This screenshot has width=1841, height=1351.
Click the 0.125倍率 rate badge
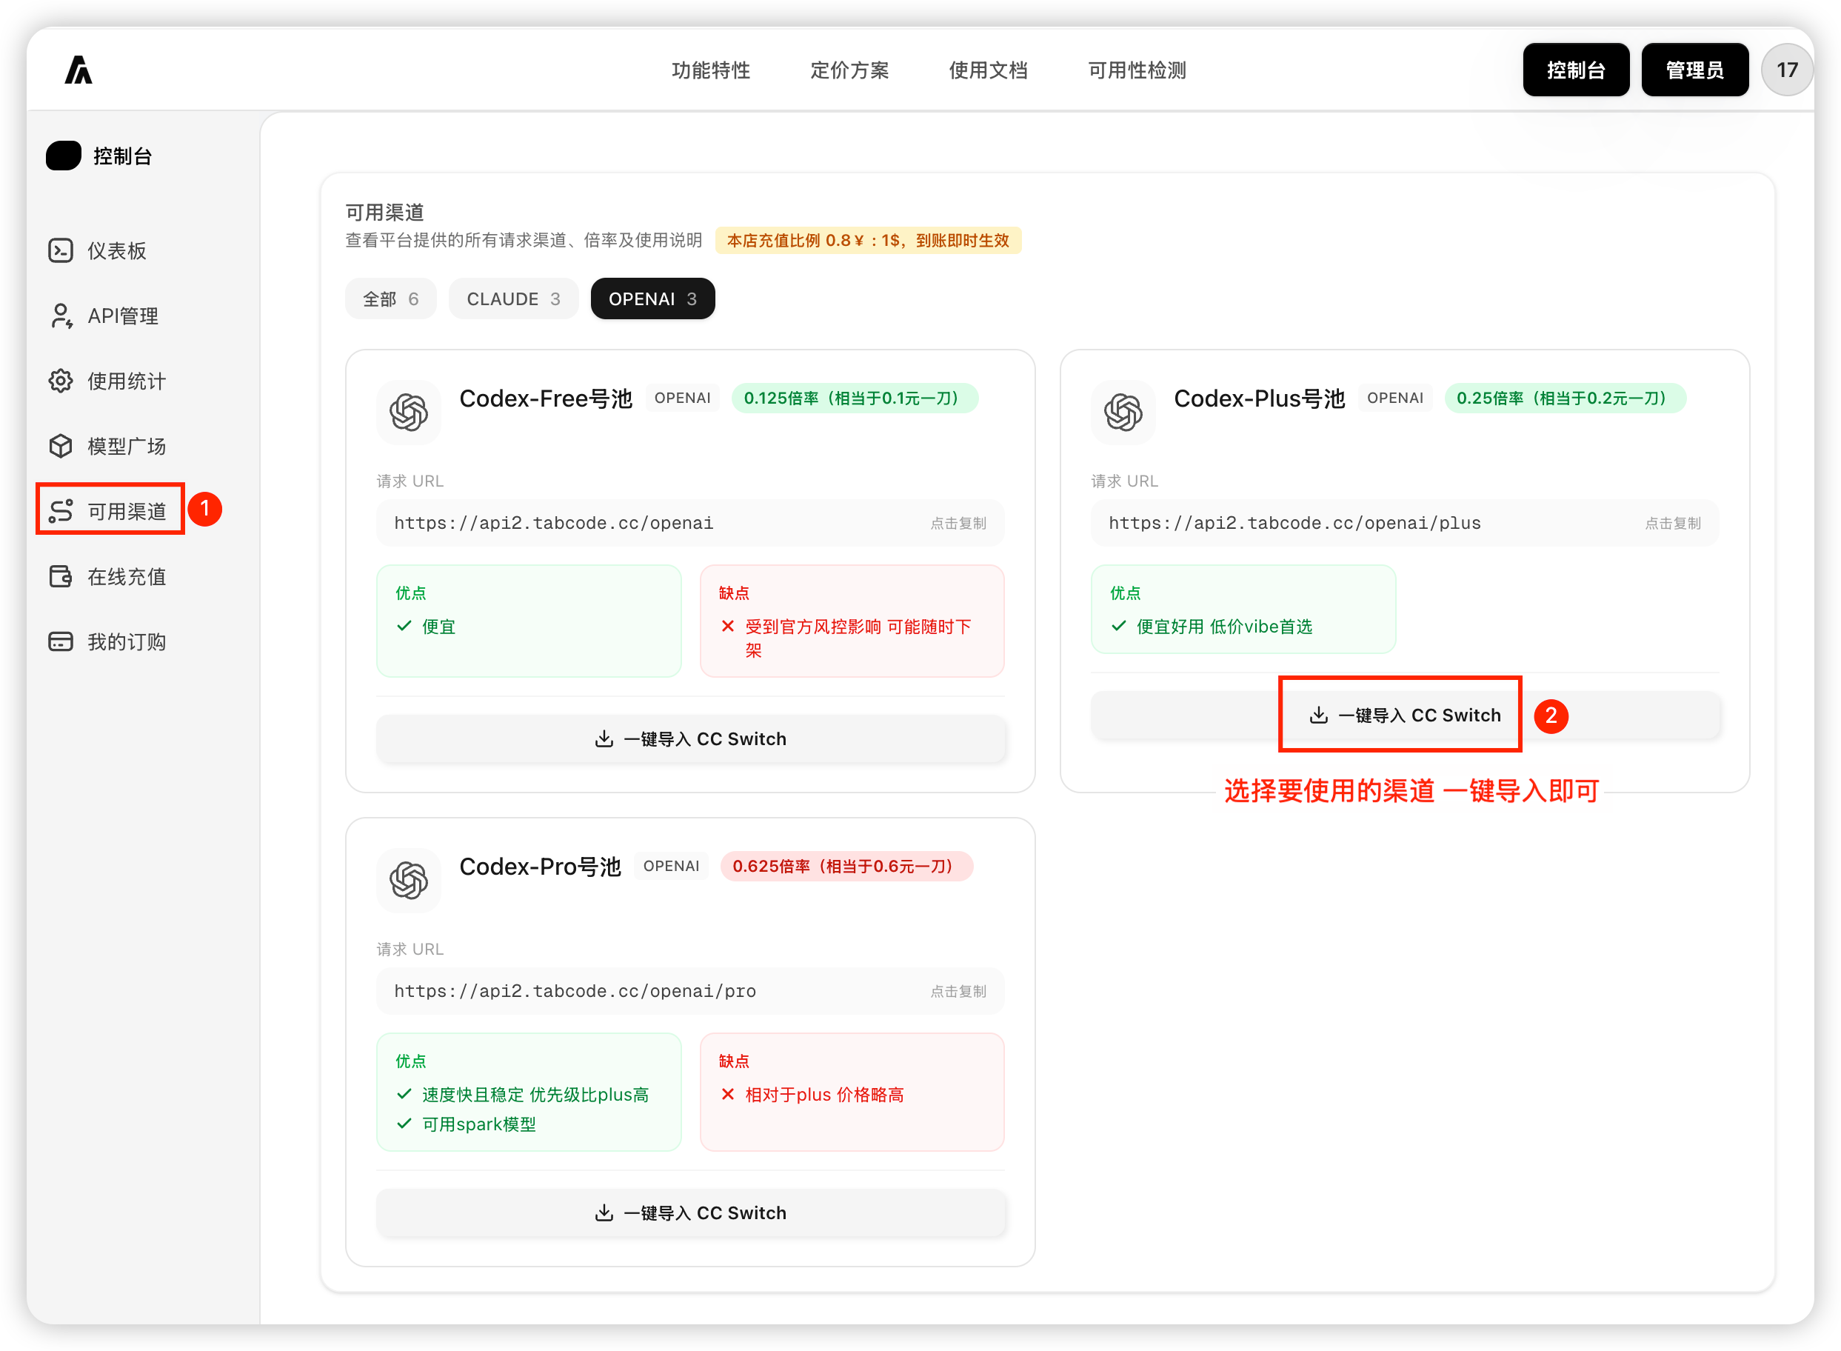click(855, 398)
